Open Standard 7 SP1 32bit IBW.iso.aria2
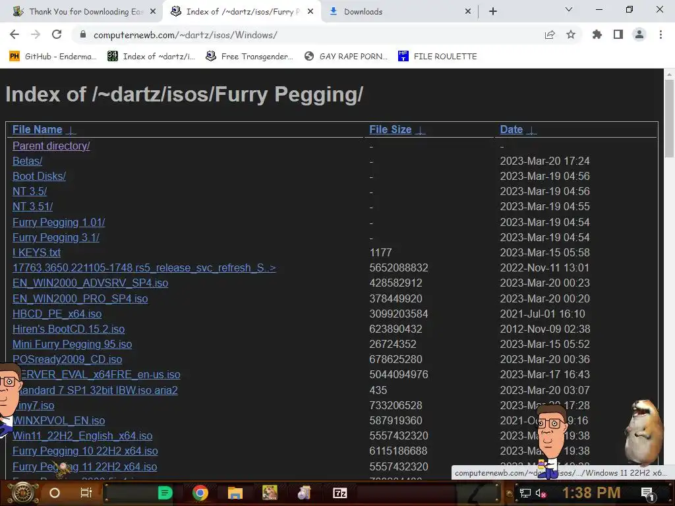Viewport: 675px width, 506px height. tap(98, 390)
